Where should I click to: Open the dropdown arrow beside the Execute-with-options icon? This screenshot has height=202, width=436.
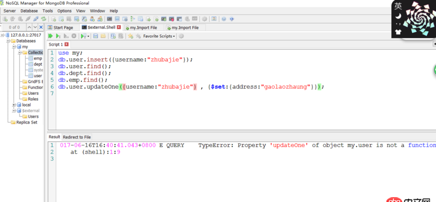pyautogui.click(x=88, y=36)
